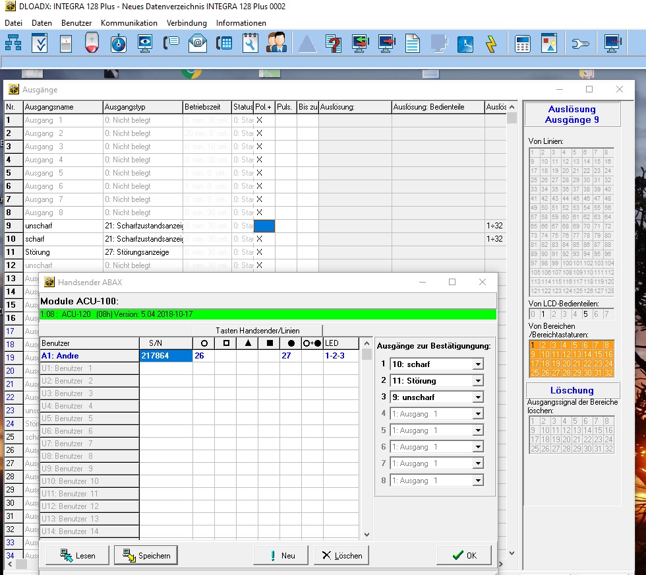The height and width of the screenshot is (575, 646).
Task: Expand confirmation output 2 dropdown '11: Störung'
Action: point(478,381)
